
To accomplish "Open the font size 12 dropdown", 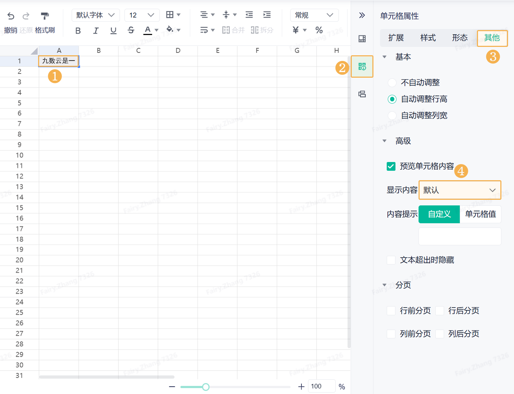I will [x=142, y=15].
